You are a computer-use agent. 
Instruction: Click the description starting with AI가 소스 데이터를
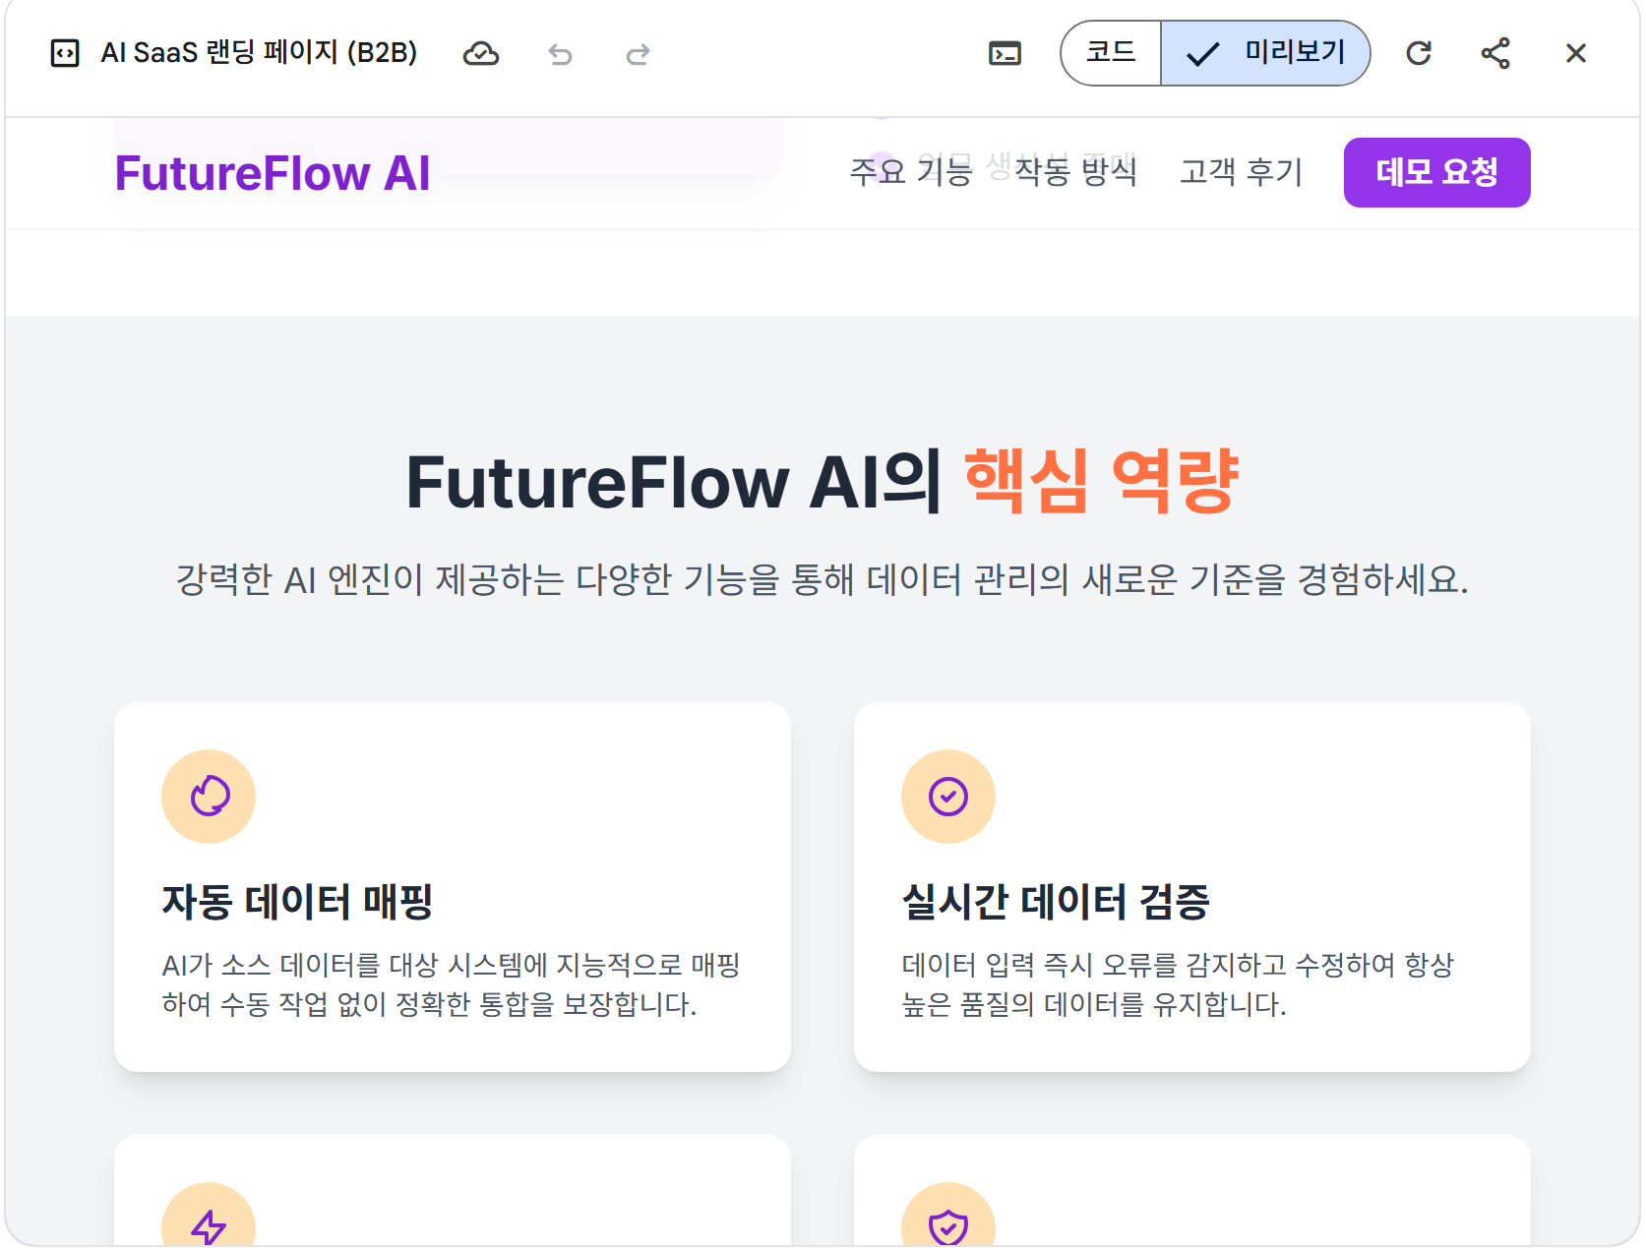452,984
